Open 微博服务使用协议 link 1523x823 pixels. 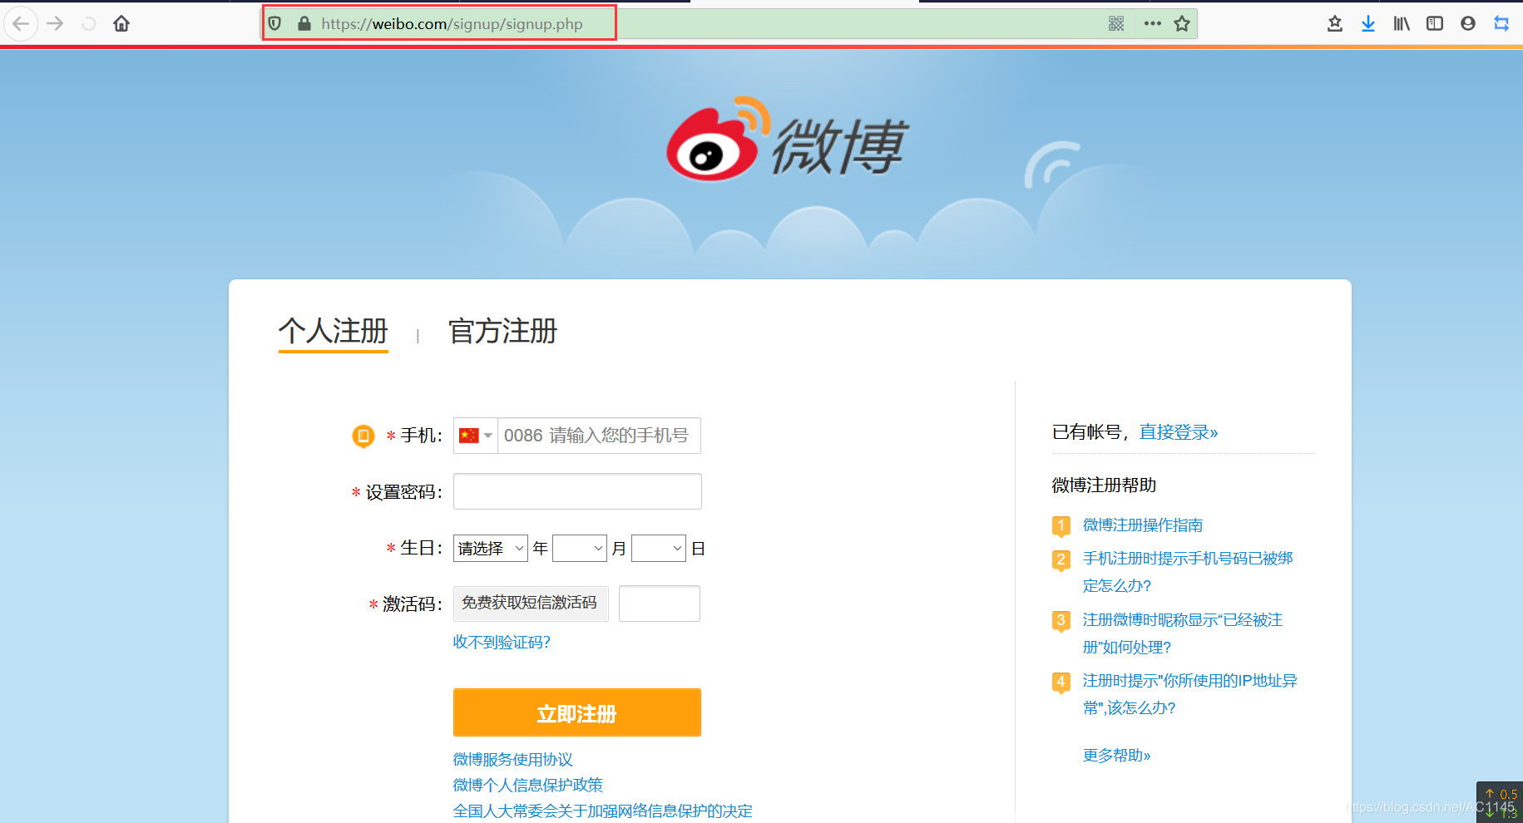[x=513, y=759]
